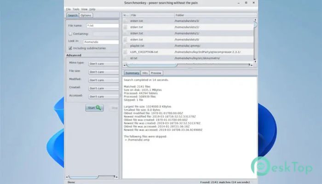Open the View menu
This screenshot has height=184, width=322.
coord(84,9)
